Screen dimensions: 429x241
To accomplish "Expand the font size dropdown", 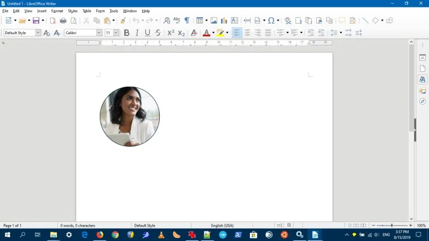I will tap(116, 33).
